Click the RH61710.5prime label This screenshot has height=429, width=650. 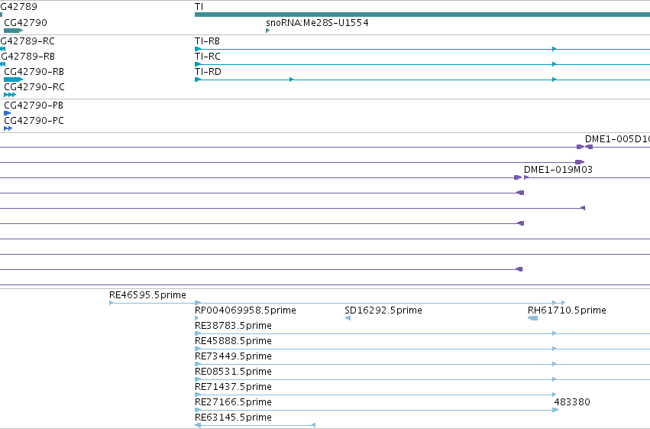tap(567, 310)
